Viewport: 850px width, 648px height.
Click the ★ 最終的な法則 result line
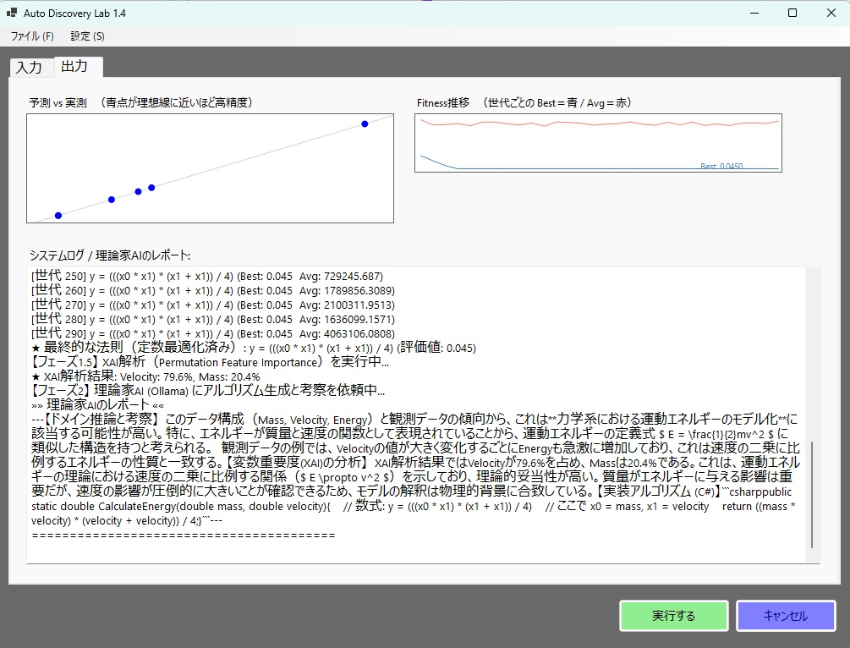tap(254, 348)
